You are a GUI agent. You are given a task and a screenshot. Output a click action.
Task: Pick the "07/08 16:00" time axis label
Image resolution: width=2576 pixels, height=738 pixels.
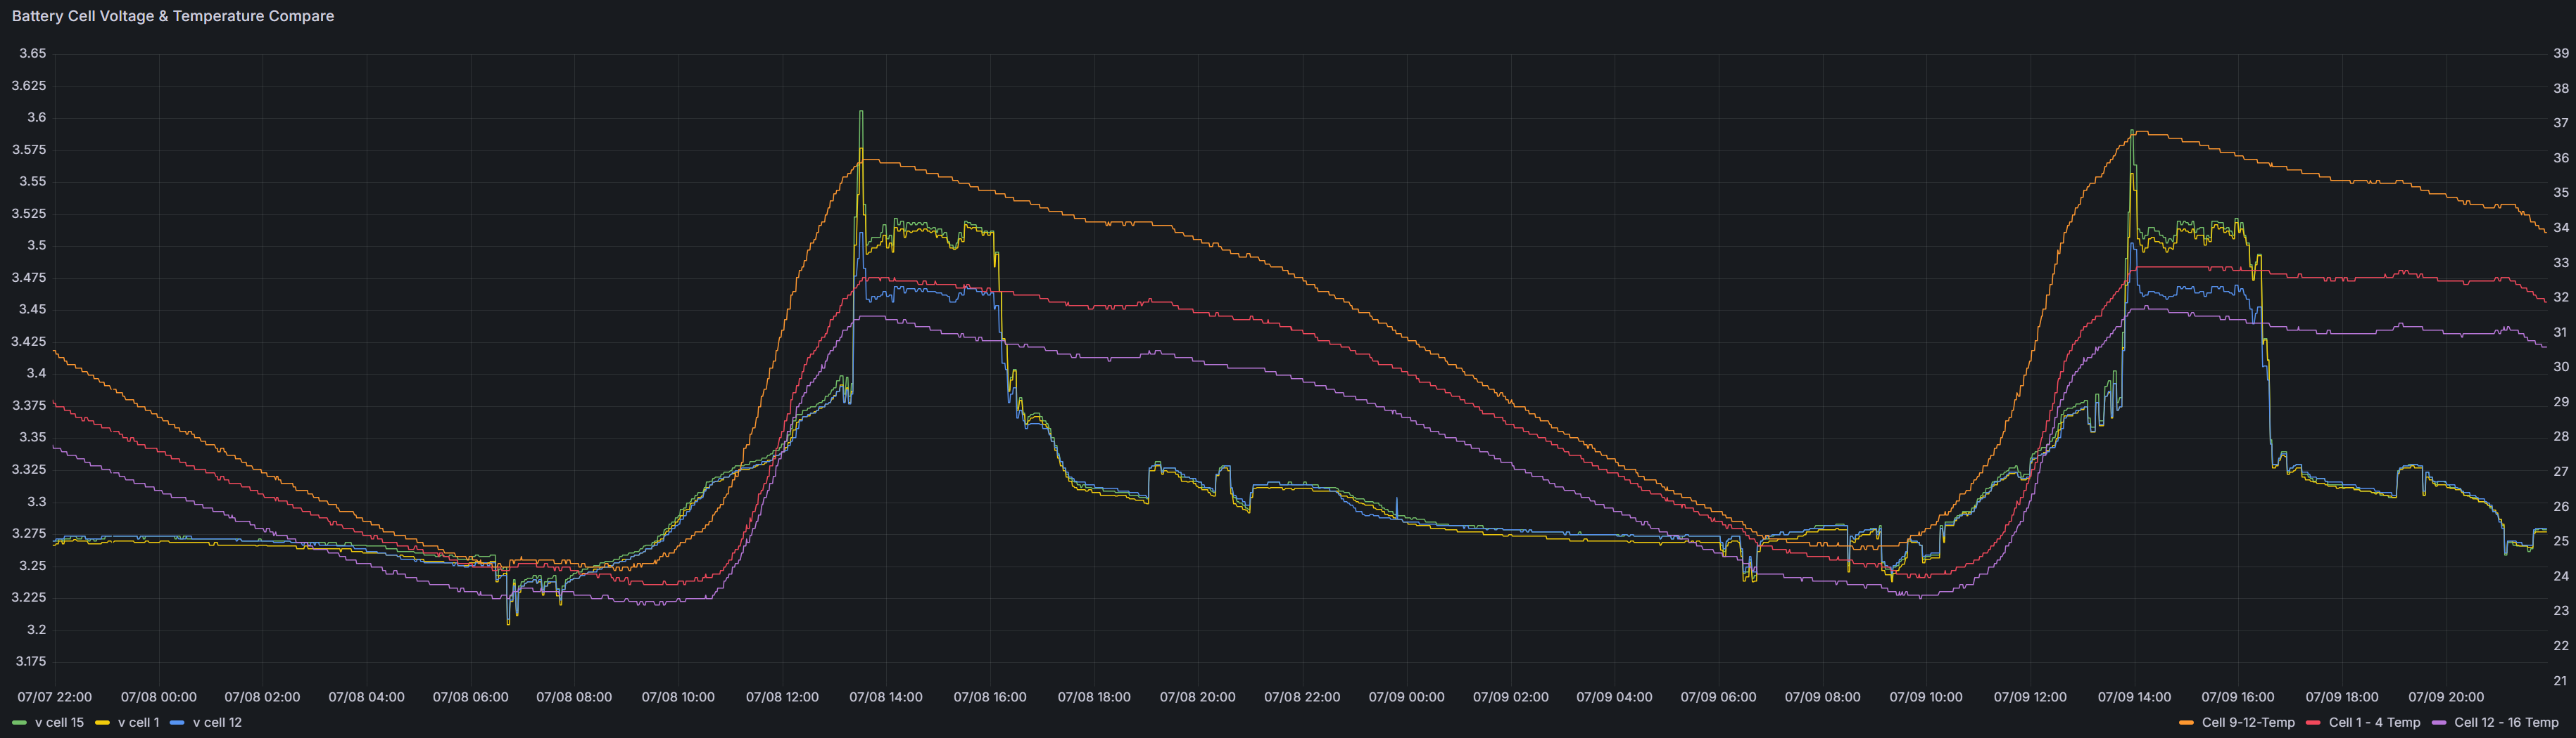pos(990,697)
